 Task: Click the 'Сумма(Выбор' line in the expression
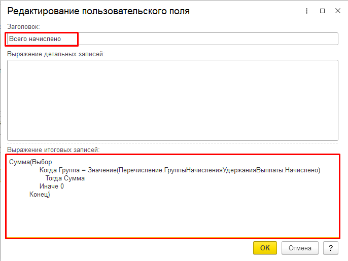[30, 162]
